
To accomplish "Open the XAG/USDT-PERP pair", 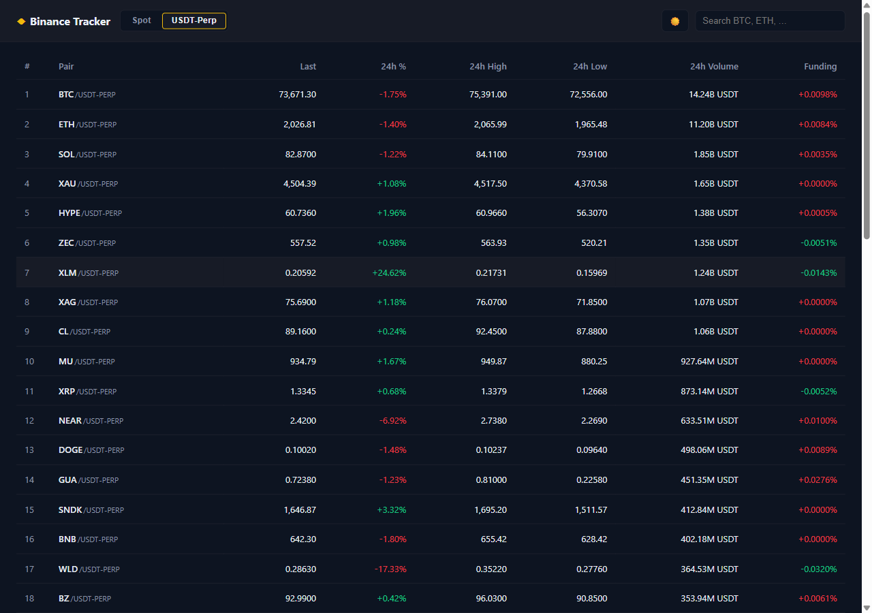I will [x=88, y=302].
